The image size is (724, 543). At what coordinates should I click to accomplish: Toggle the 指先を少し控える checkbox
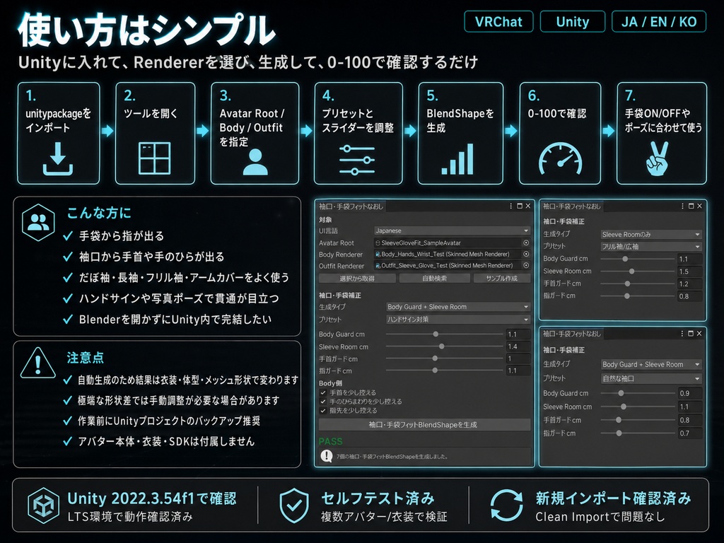(323, 411)
